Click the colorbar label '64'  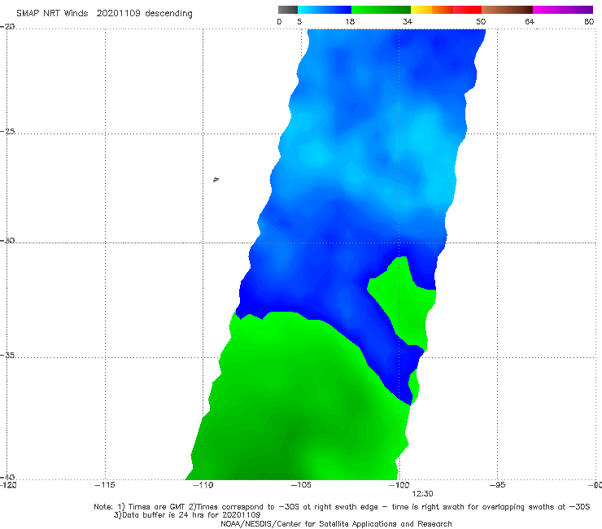pyautogui.click(x=530, y=21)
